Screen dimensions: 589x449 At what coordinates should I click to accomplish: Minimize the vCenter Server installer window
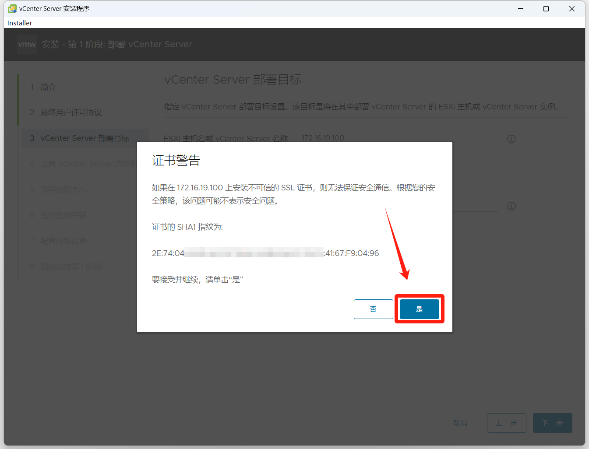pyautogui.click(x=521, y=9)
